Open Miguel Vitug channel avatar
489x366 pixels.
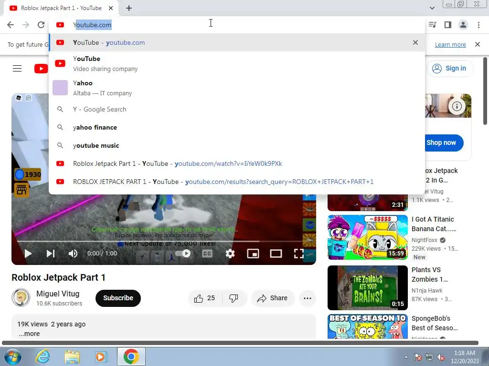pos(21,297)
